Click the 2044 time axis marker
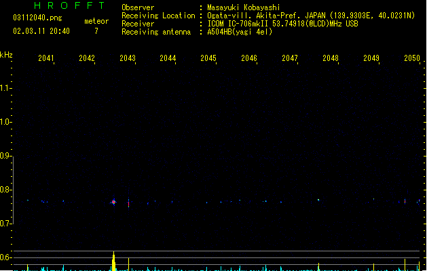 [168, 58]
